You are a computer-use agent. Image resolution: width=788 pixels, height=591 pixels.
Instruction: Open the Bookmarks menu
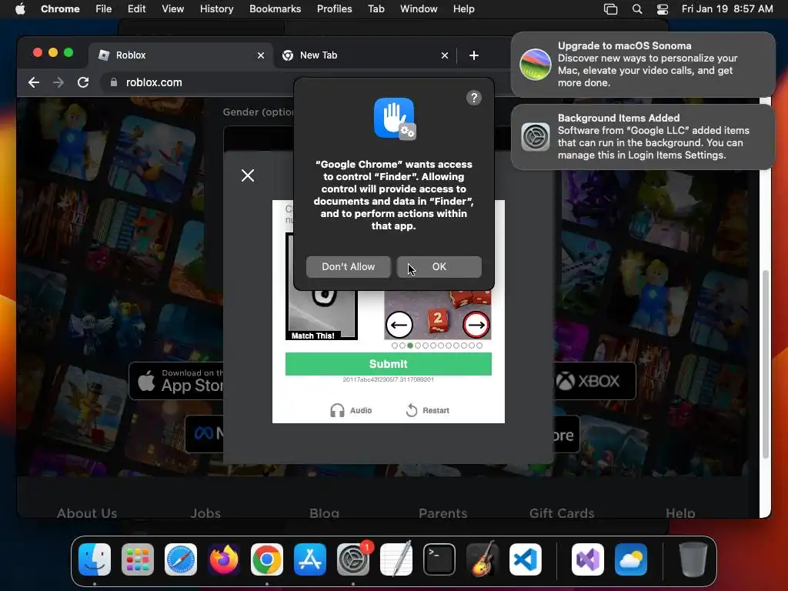point(275,9)
